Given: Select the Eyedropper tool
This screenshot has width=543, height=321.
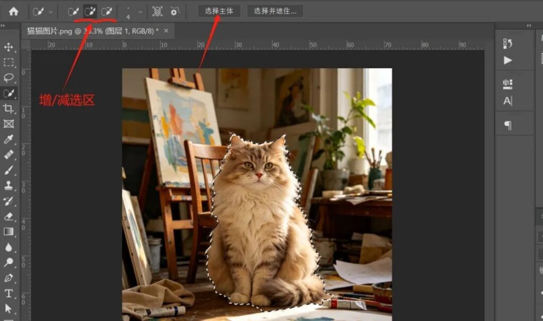Looking at the screenshot, I should (x=8, y=139).
